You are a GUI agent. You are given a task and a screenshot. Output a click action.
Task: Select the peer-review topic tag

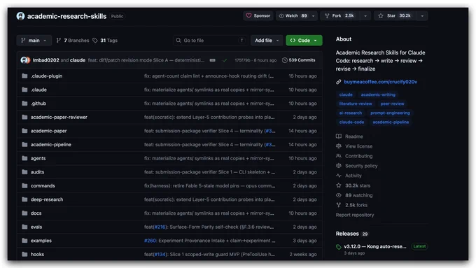point(392,104)
